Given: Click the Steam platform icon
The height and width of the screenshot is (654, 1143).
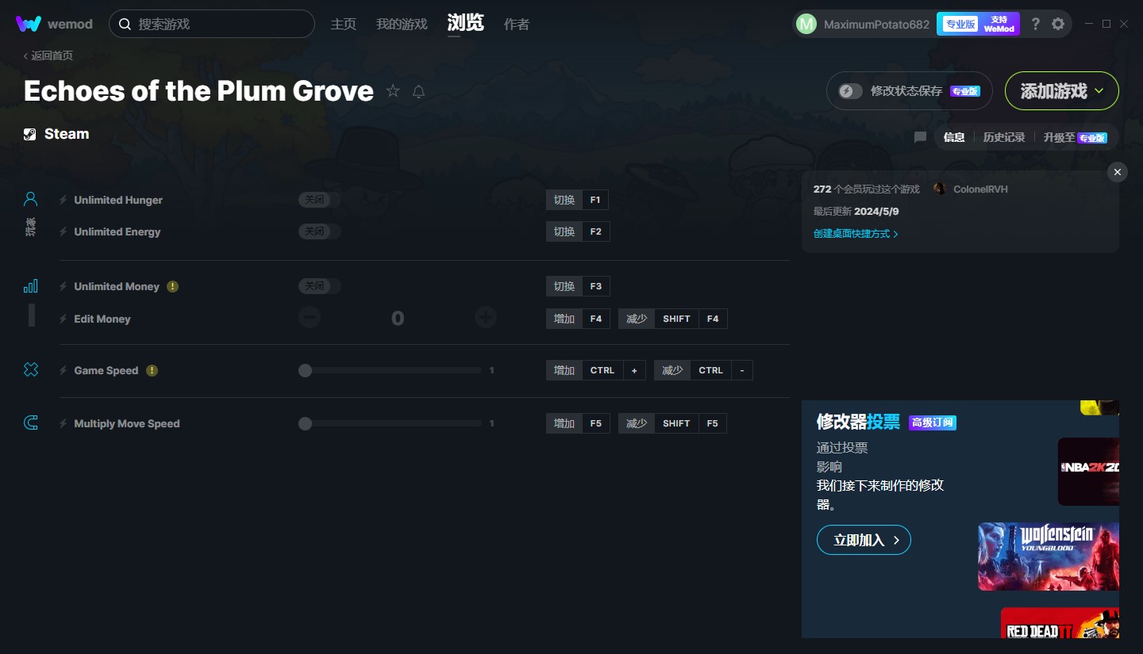Looking at the screenshot, I should [29, 134].
